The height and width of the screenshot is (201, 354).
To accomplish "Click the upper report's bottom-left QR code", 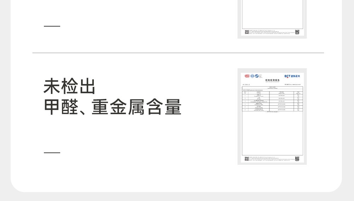I will click(247, 32).
